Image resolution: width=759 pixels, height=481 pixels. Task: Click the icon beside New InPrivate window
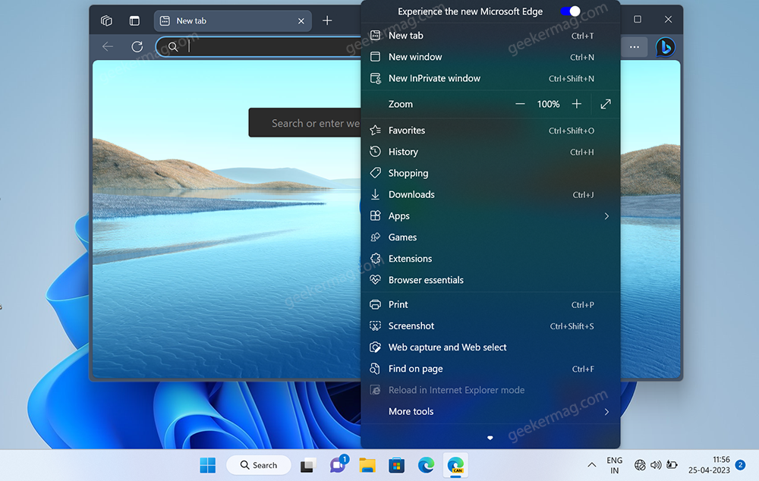(375, 78)
